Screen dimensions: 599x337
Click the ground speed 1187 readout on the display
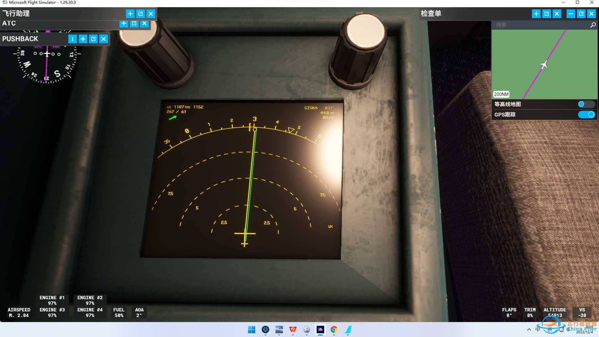click(179, 107)
